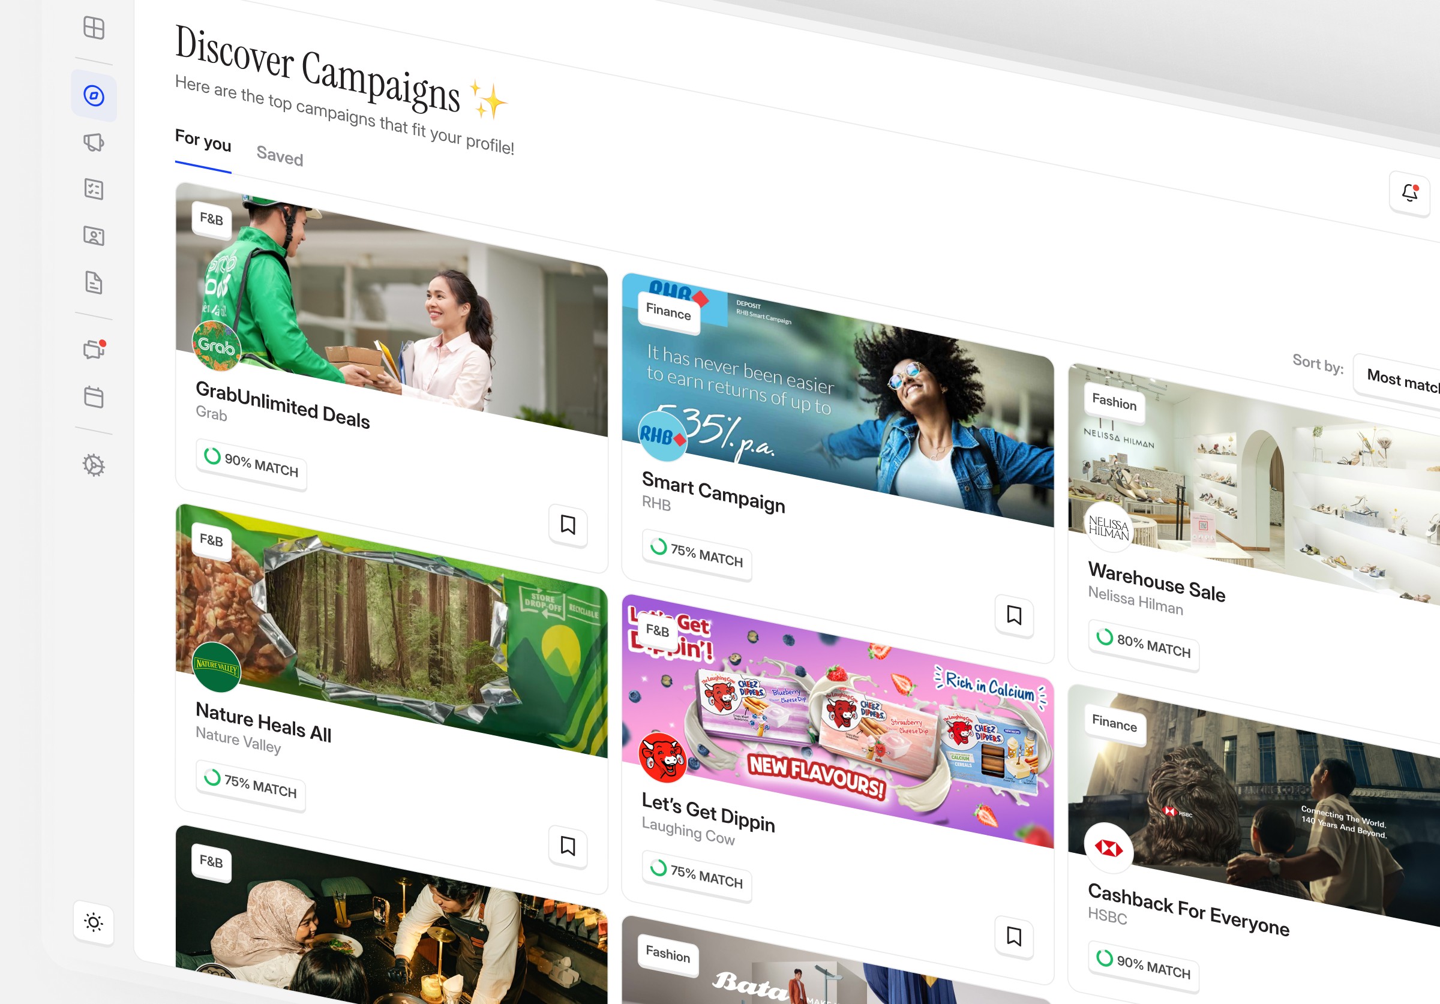This screenshot has height=1004, width=1440.
Task: Save the Nature Heals All campaign
Action: (x=568, y=846)
